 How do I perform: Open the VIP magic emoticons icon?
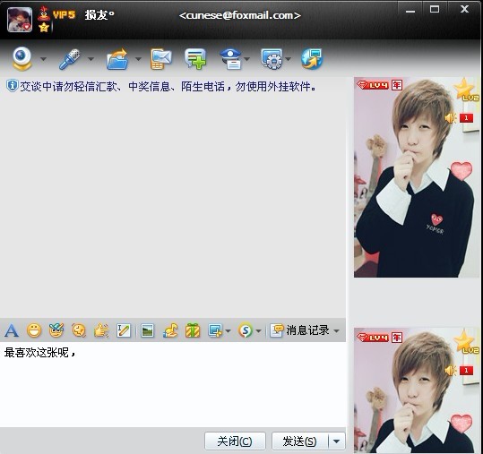tap(56, 330)
